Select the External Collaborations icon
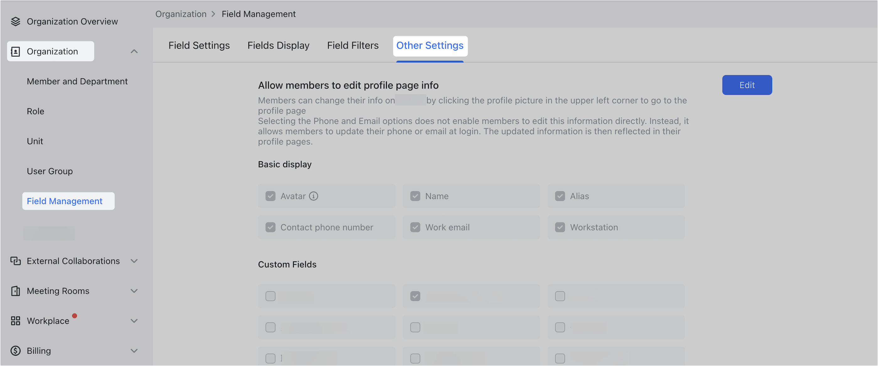The height and width of the screenshot is (366, 878). (16, 261)
